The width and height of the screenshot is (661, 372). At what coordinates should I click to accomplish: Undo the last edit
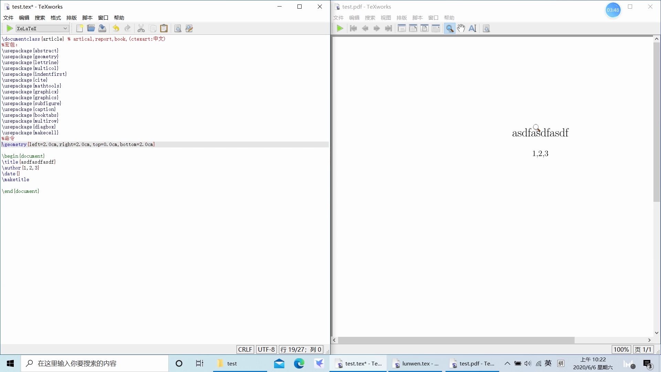pos(116,29)
